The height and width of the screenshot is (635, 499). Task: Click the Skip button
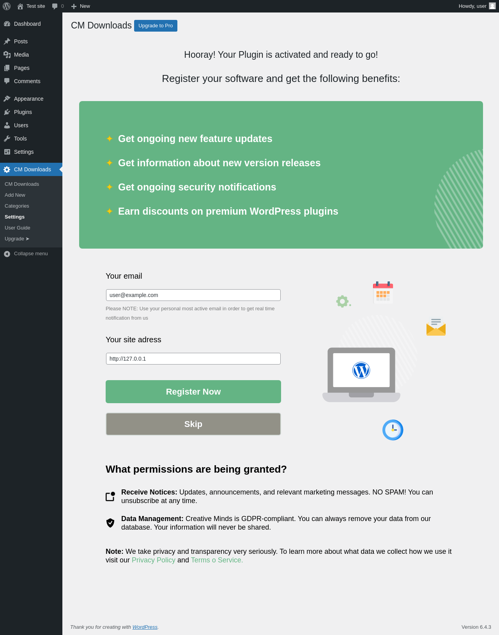193,424
